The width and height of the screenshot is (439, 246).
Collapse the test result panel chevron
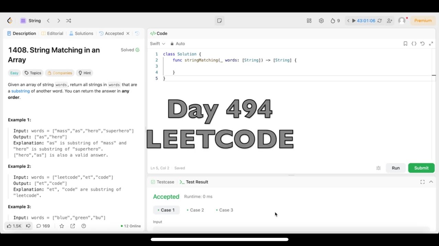(x=431, y=182)
